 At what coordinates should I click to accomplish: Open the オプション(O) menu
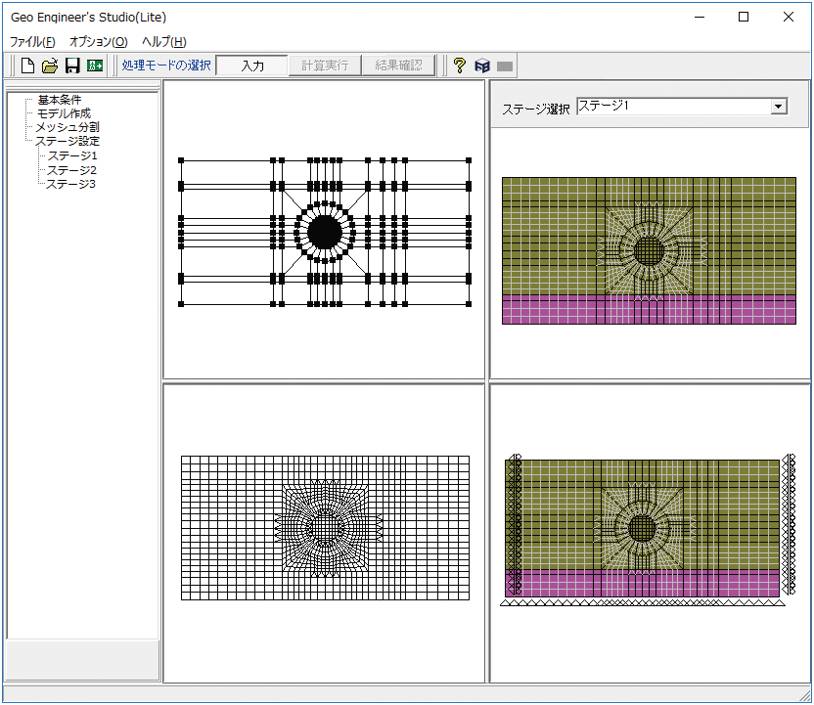point(98,42)
